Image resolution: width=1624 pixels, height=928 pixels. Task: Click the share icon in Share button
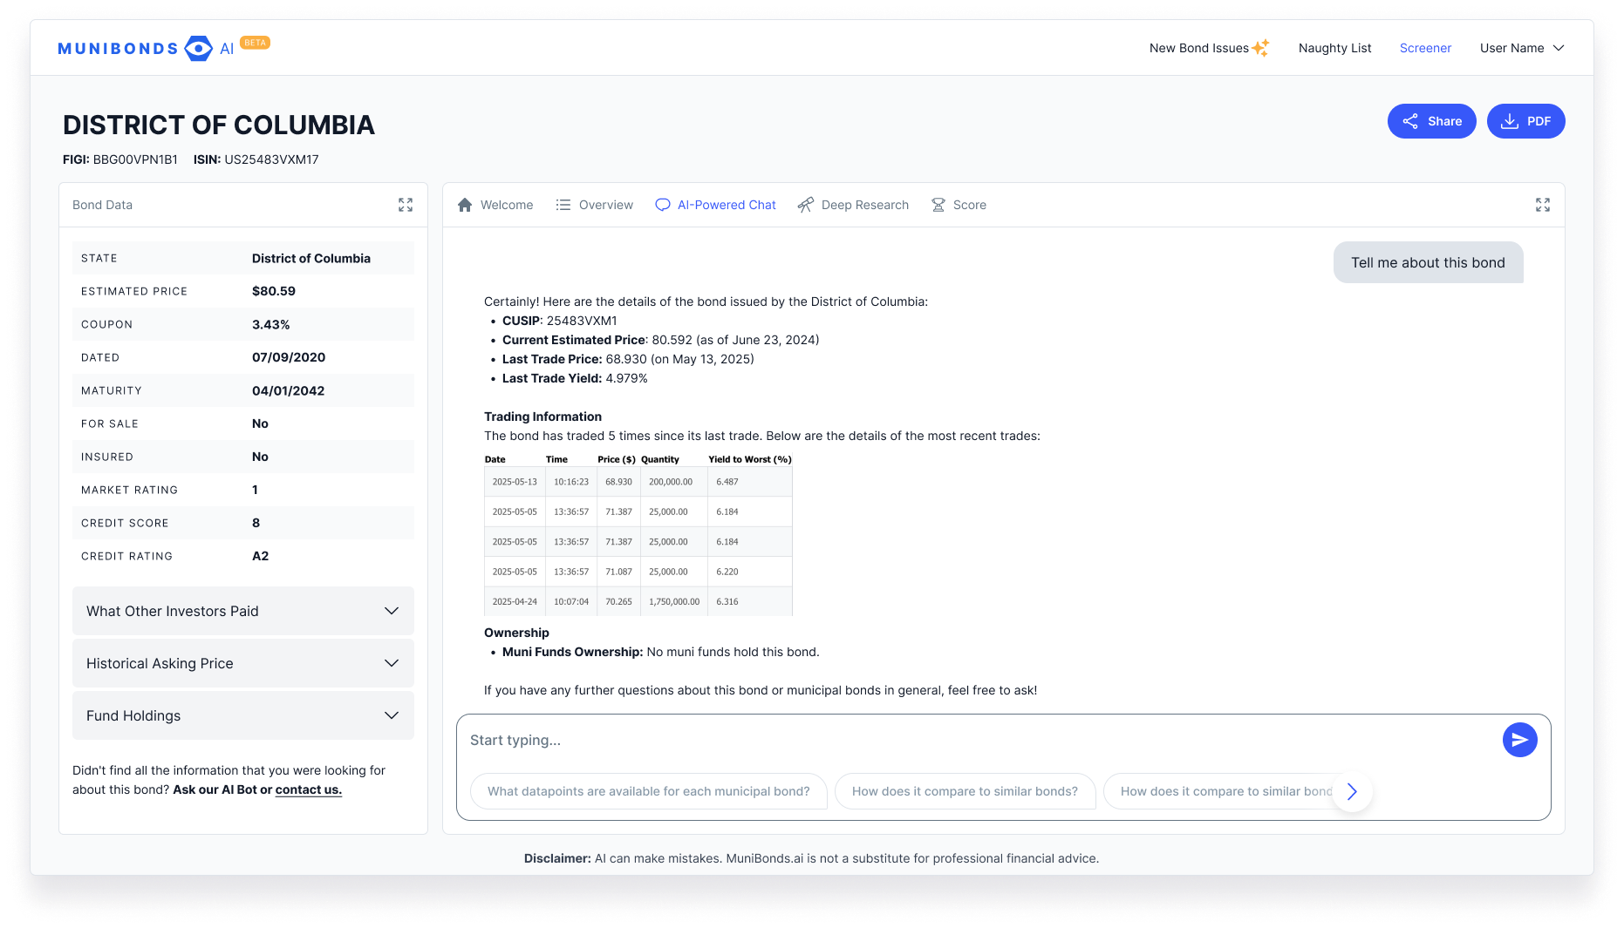coord(1410,121)
